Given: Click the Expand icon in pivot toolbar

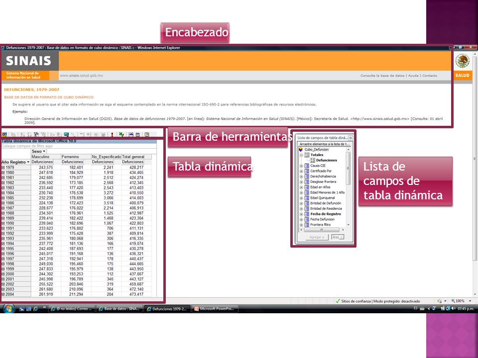Looking at the screenshot, I should pyautogui.click(x=89, y=134).
